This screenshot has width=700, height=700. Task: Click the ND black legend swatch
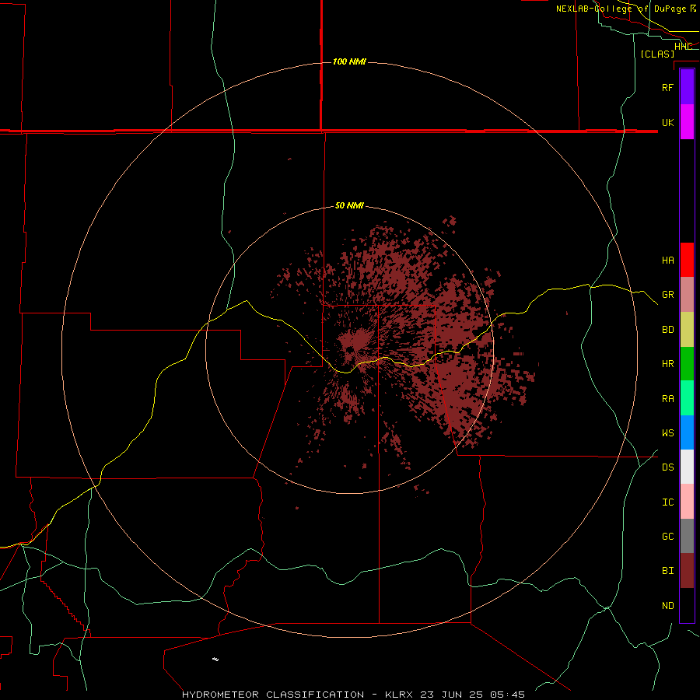click(x=687, y=605)
